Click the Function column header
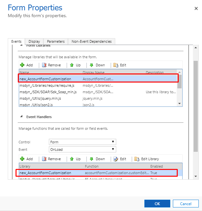202x211 pixels. 92,166
